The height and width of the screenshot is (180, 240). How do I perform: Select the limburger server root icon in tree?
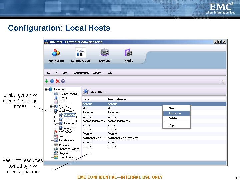pos(51,89)
